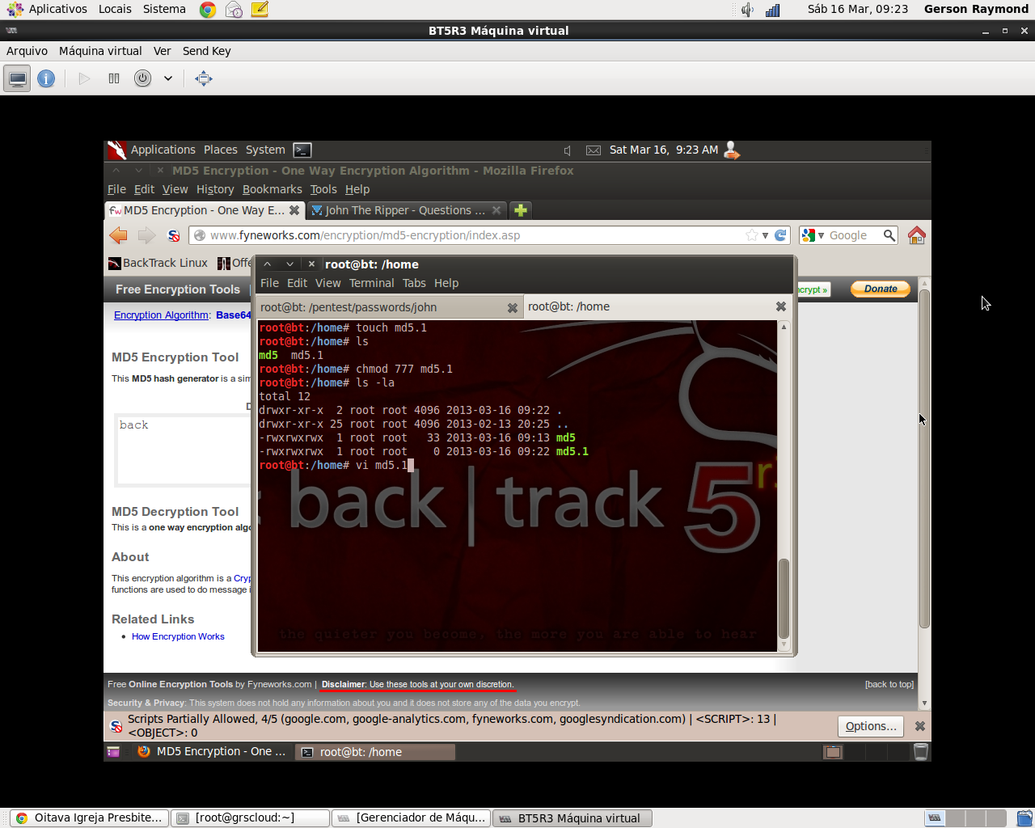Go to Firefox home page icon
Screen dimensions: 1035x828
click(x=916, y=235)
